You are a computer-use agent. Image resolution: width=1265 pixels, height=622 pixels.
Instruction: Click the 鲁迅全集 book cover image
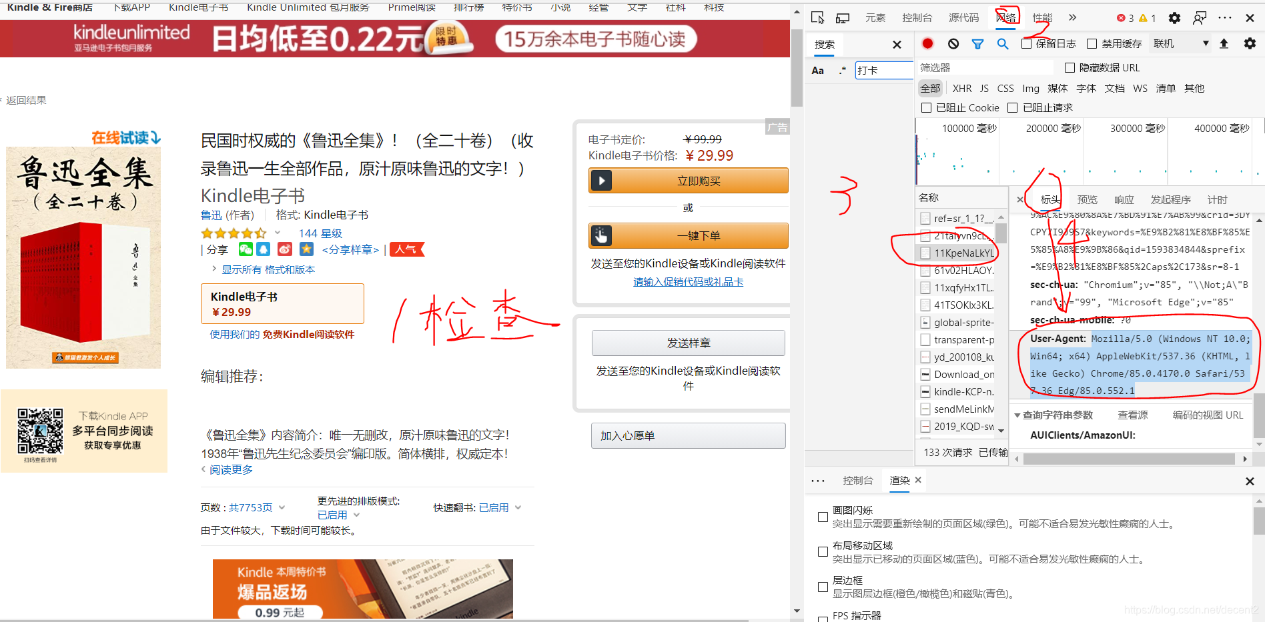83,257
